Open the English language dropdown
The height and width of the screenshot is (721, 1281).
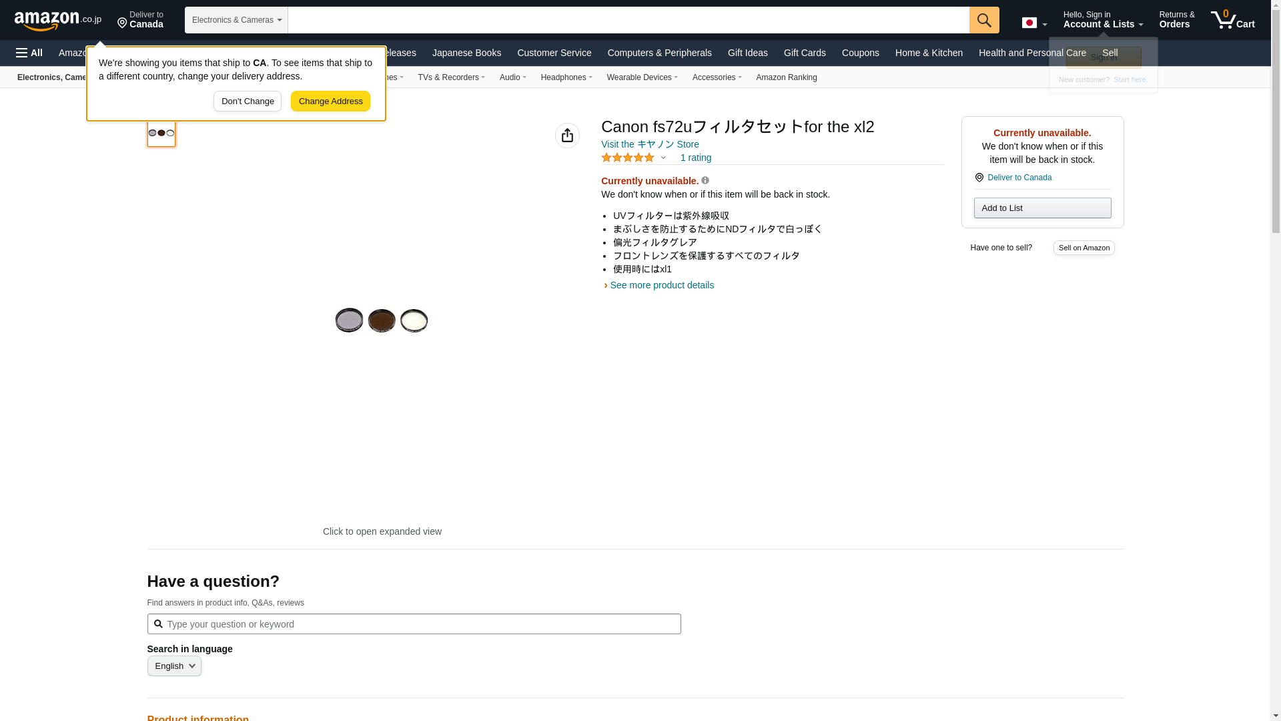tap(174, 666)
